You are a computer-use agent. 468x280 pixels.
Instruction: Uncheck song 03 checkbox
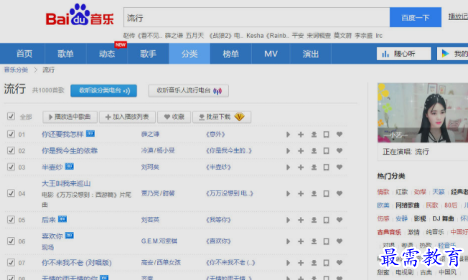click(x=11, y=167)
